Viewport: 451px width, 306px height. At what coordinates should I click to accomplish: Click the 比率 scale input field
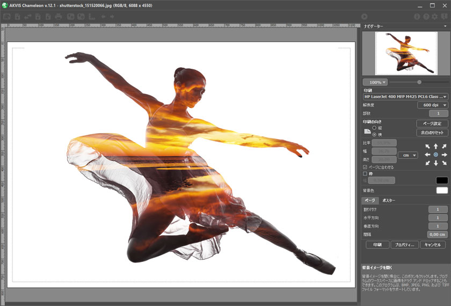click(x=384, y=143)
